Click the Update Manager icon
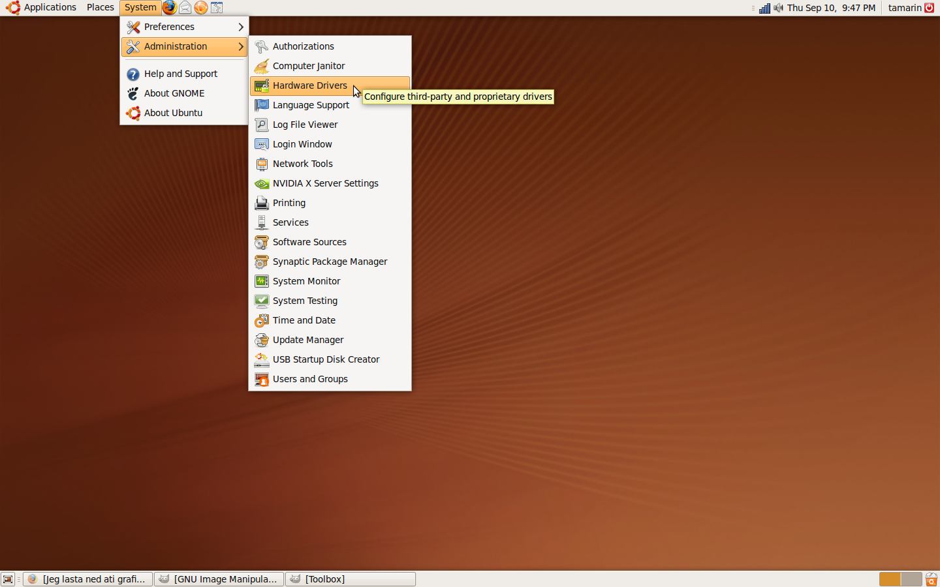940x587 pixels. coord(261,340)
